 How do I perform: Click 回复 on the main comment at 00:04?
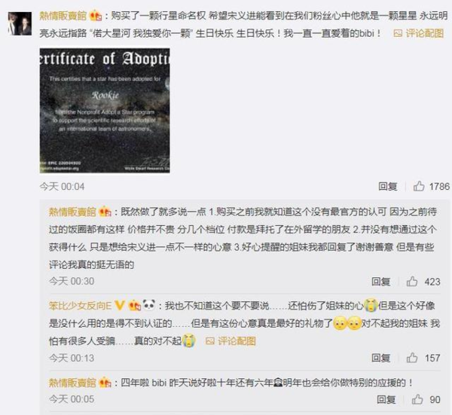388,187
